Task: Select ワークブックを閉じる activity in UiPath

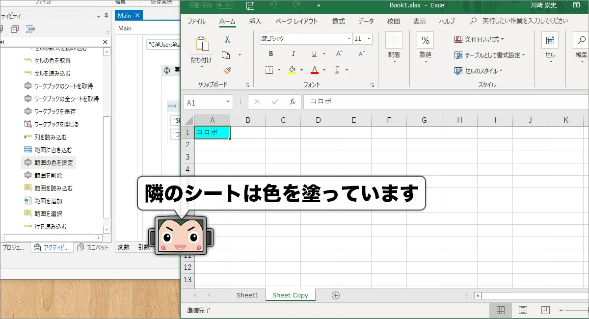Action: (x=52, y=124)
